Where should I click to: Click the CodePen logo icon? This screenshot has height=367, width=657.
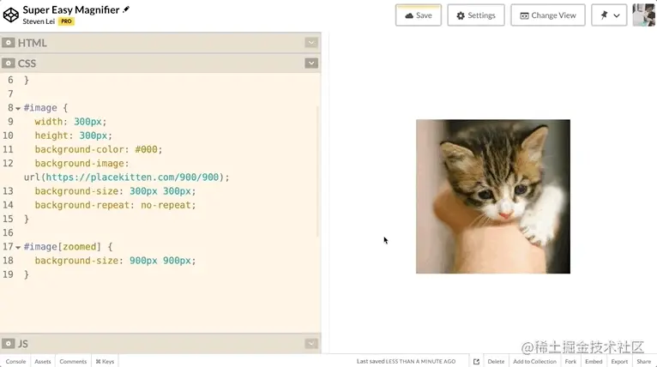point(11,15)
